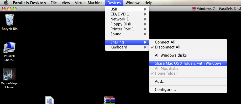
Task: Toggle All Windows disks sharing
Action: [188, 55]
